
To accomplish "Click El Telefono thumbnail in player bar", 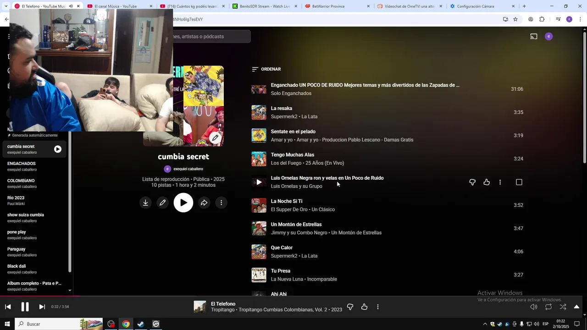I will 200,307.
